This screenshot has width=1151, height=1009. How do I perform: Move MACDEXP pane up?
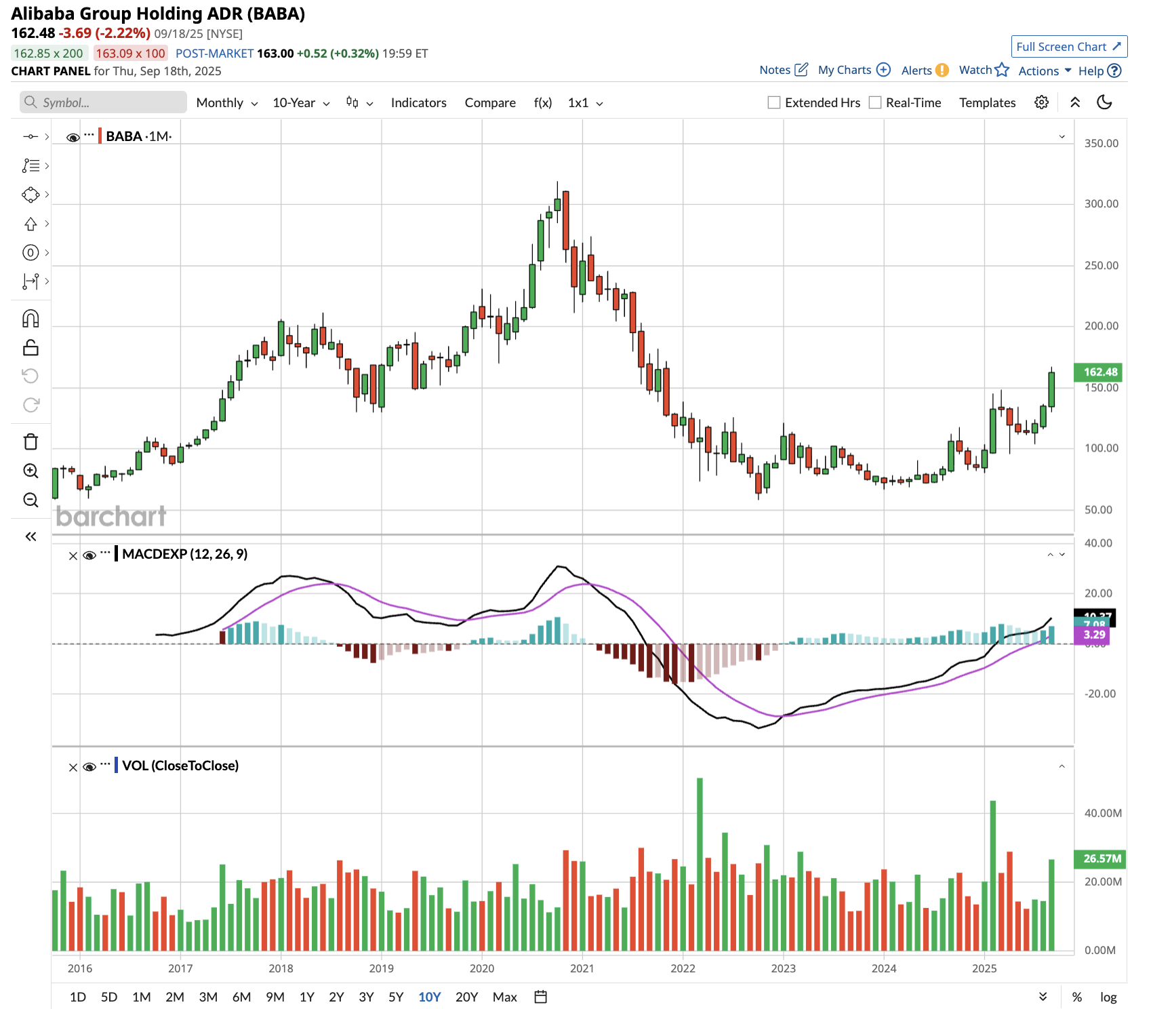[1051, 555]
